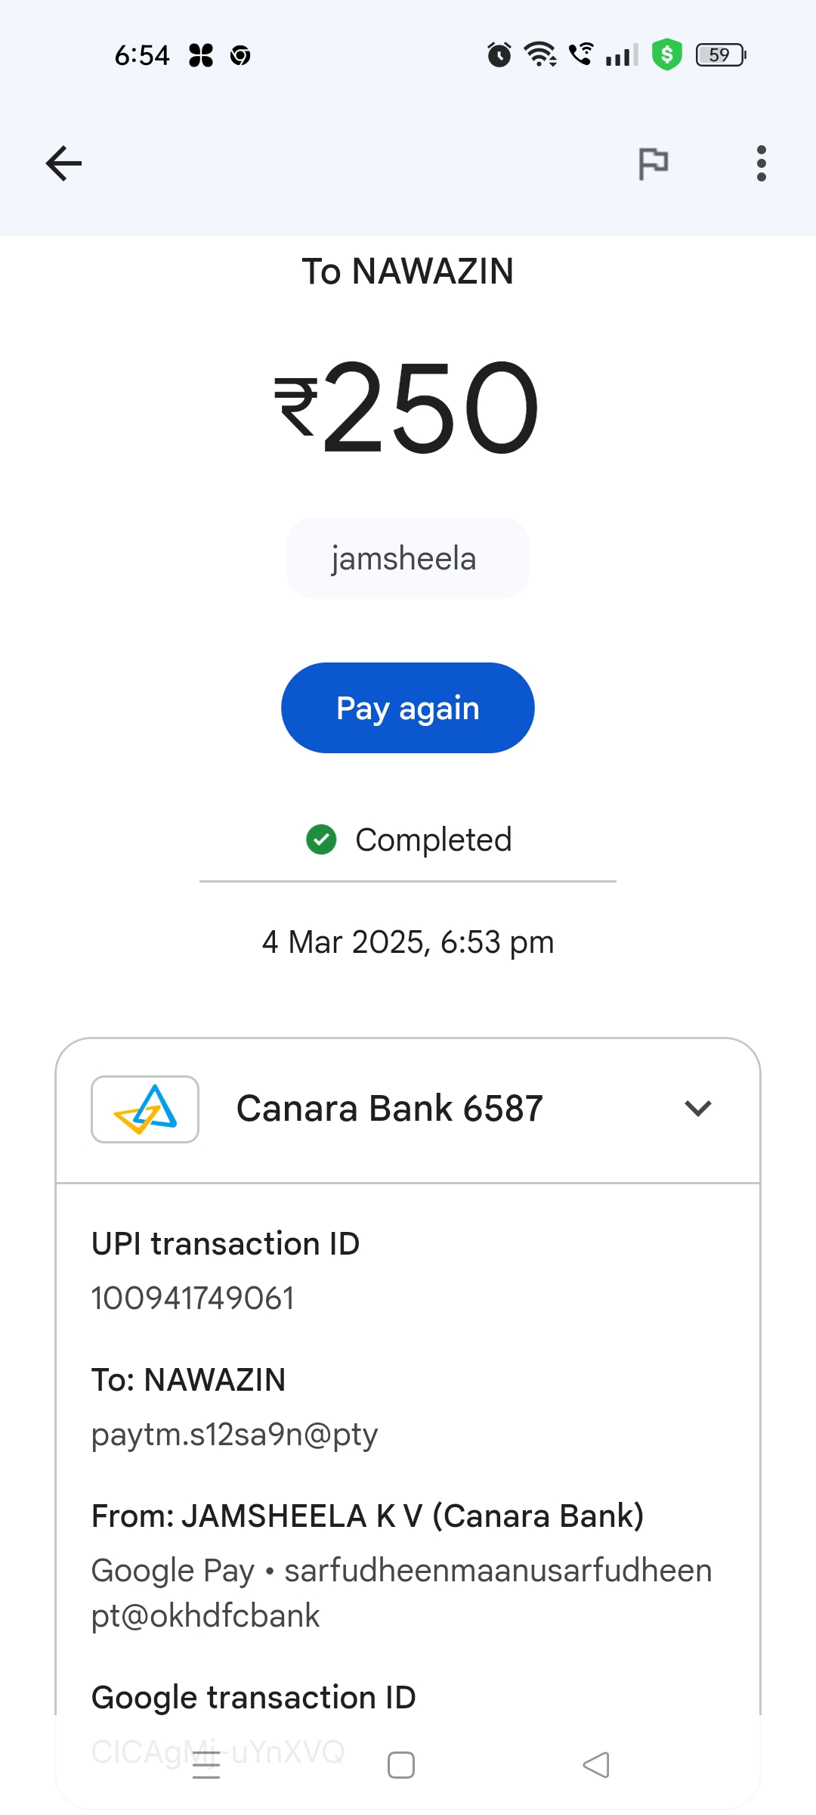Tap the alarm clock status icon
This screenshot has width=816, height=1815.
click(x=499, y=55)
